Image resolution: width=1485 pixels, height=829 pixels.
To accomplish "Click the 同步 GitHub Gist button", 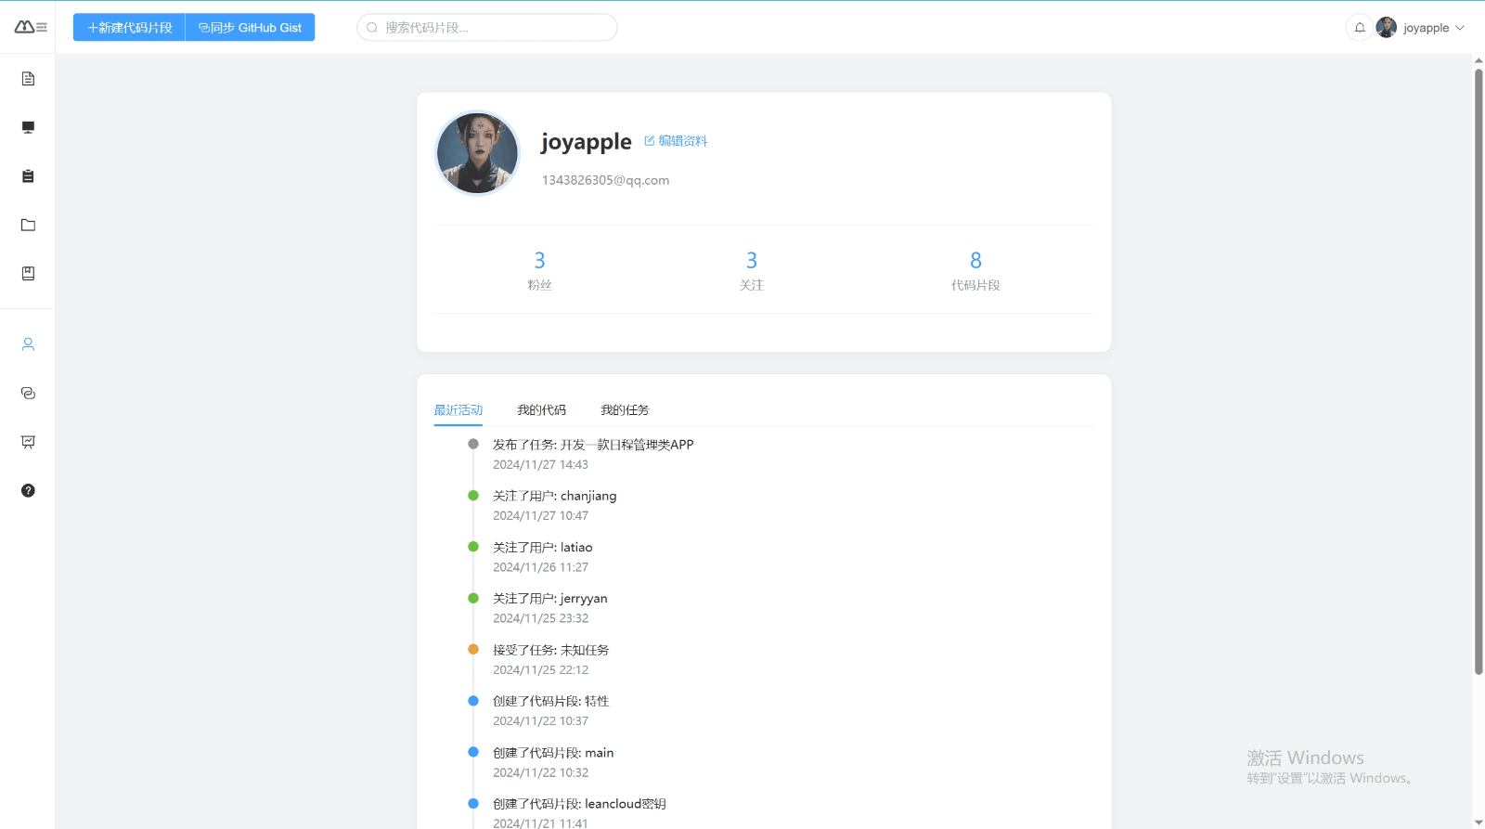I will coord(251,28).
